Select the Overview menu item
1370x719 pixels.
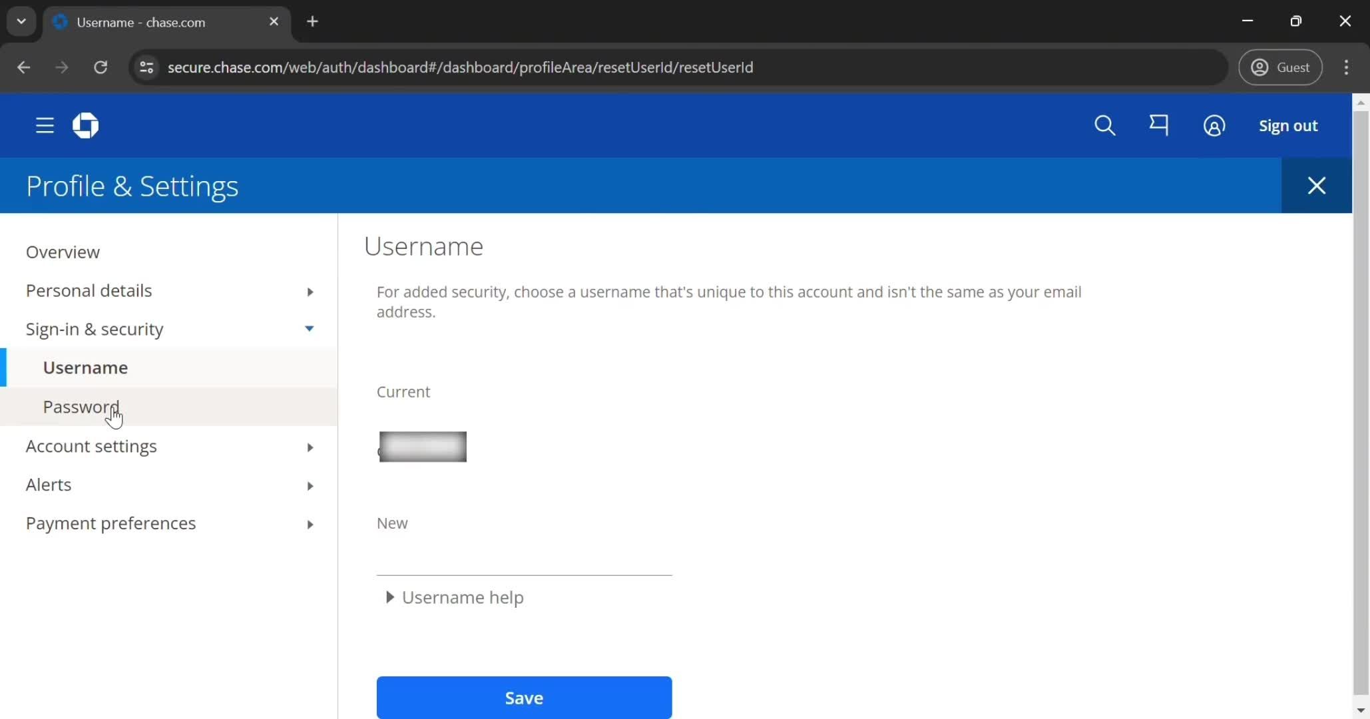[63, 251]
